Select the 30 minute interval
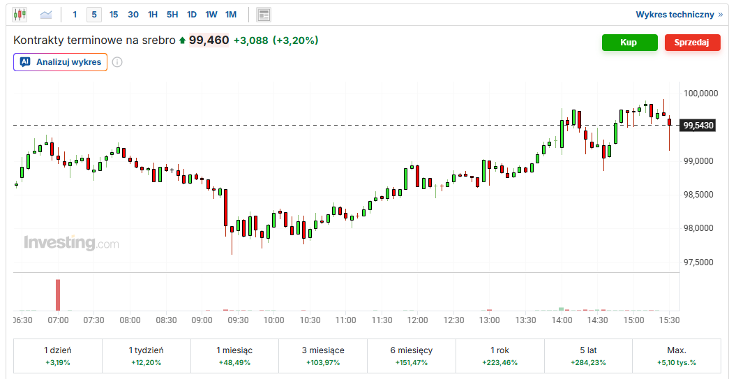The height and width of the screenshot is (379, 729). click(133, 15)
